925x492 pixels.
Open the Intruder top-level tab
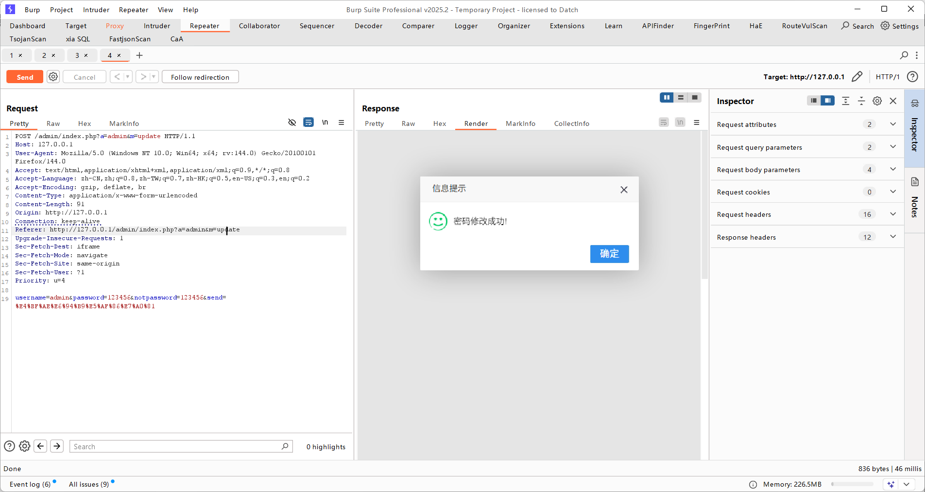pos(156,26)
